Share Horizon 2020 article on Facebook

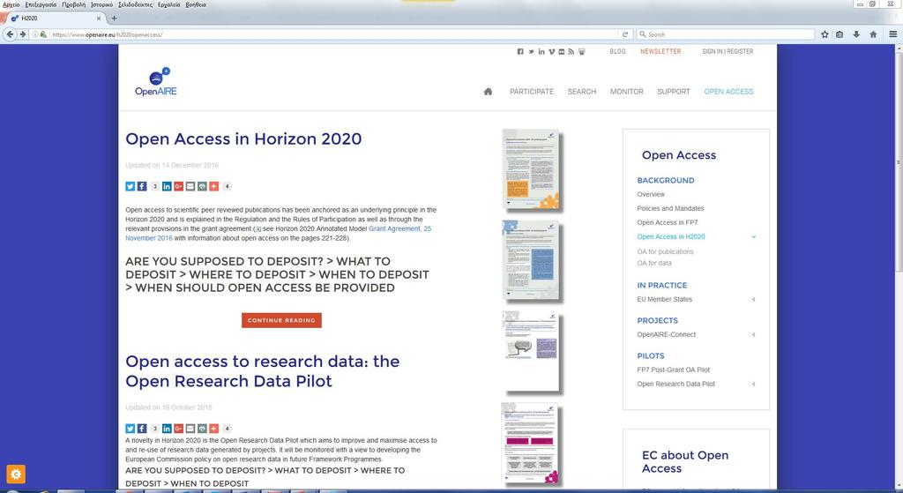(142, 186)
